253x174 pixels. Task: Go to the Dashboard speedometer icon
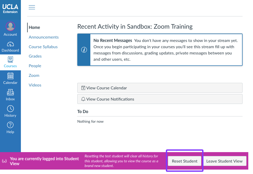tap(10, 44)
